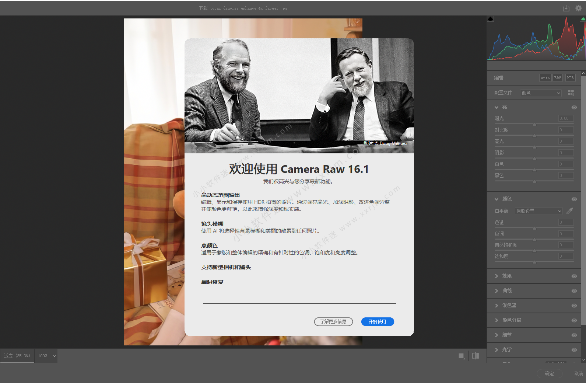The height and width of the screenshot is (383, 586).
Task: Open the 白平衡 white balance dropdown
Action: 538,211
